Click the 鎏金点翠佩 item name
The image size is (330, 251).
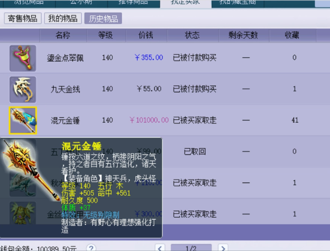65,58
